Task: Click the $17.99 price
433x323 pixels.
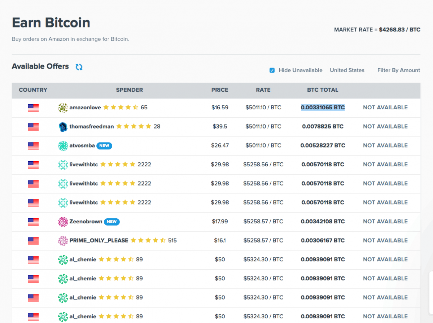Action: pyautogui.click(x=220, y=222)
